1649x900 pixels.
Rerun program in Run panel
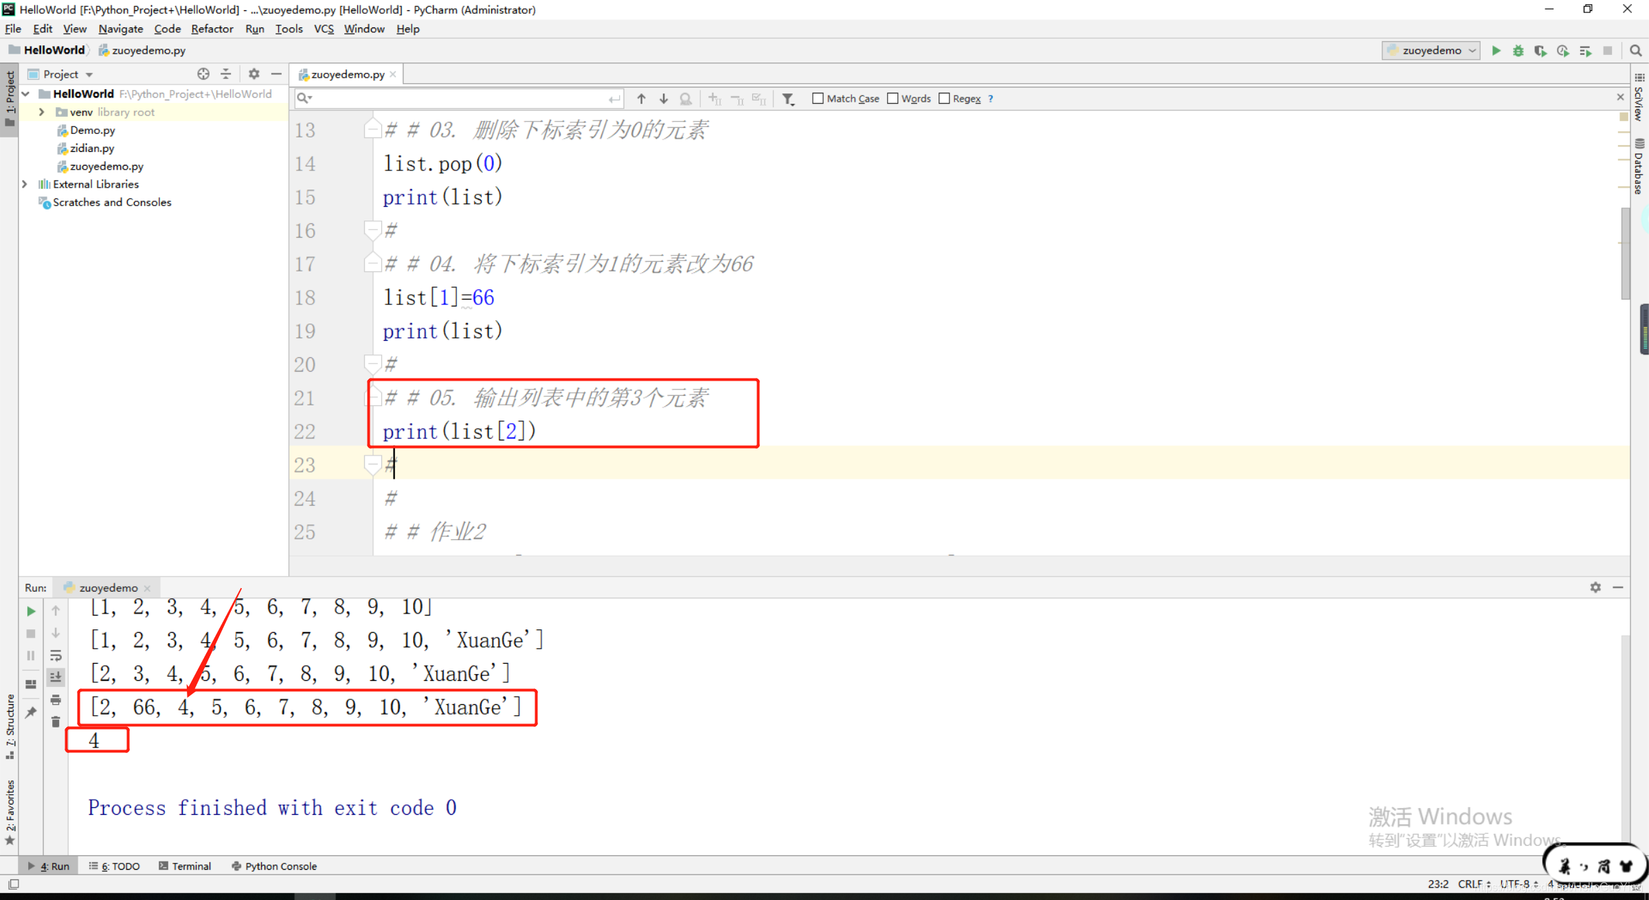(31, 611)
